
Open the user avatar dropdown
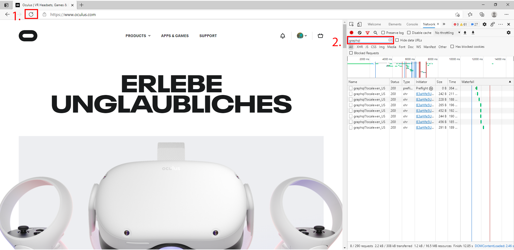[x=302, y=35]
